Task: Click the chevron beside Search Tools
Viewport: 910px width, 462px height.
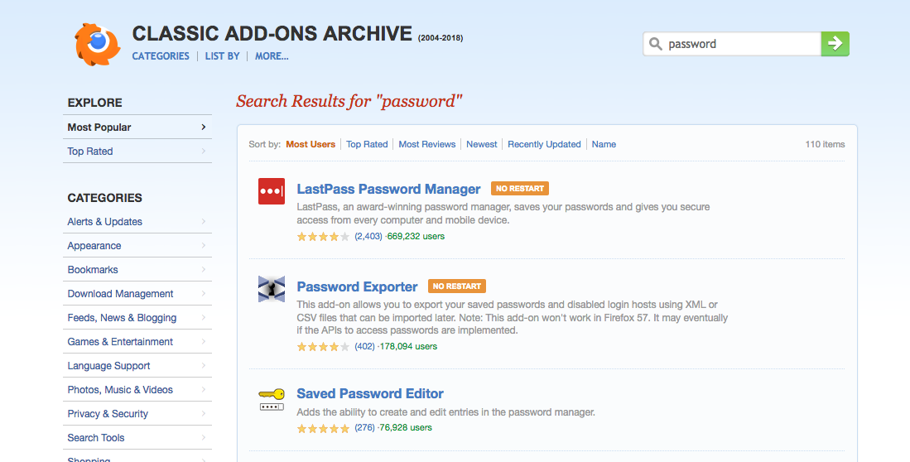Action: [204, 437]
